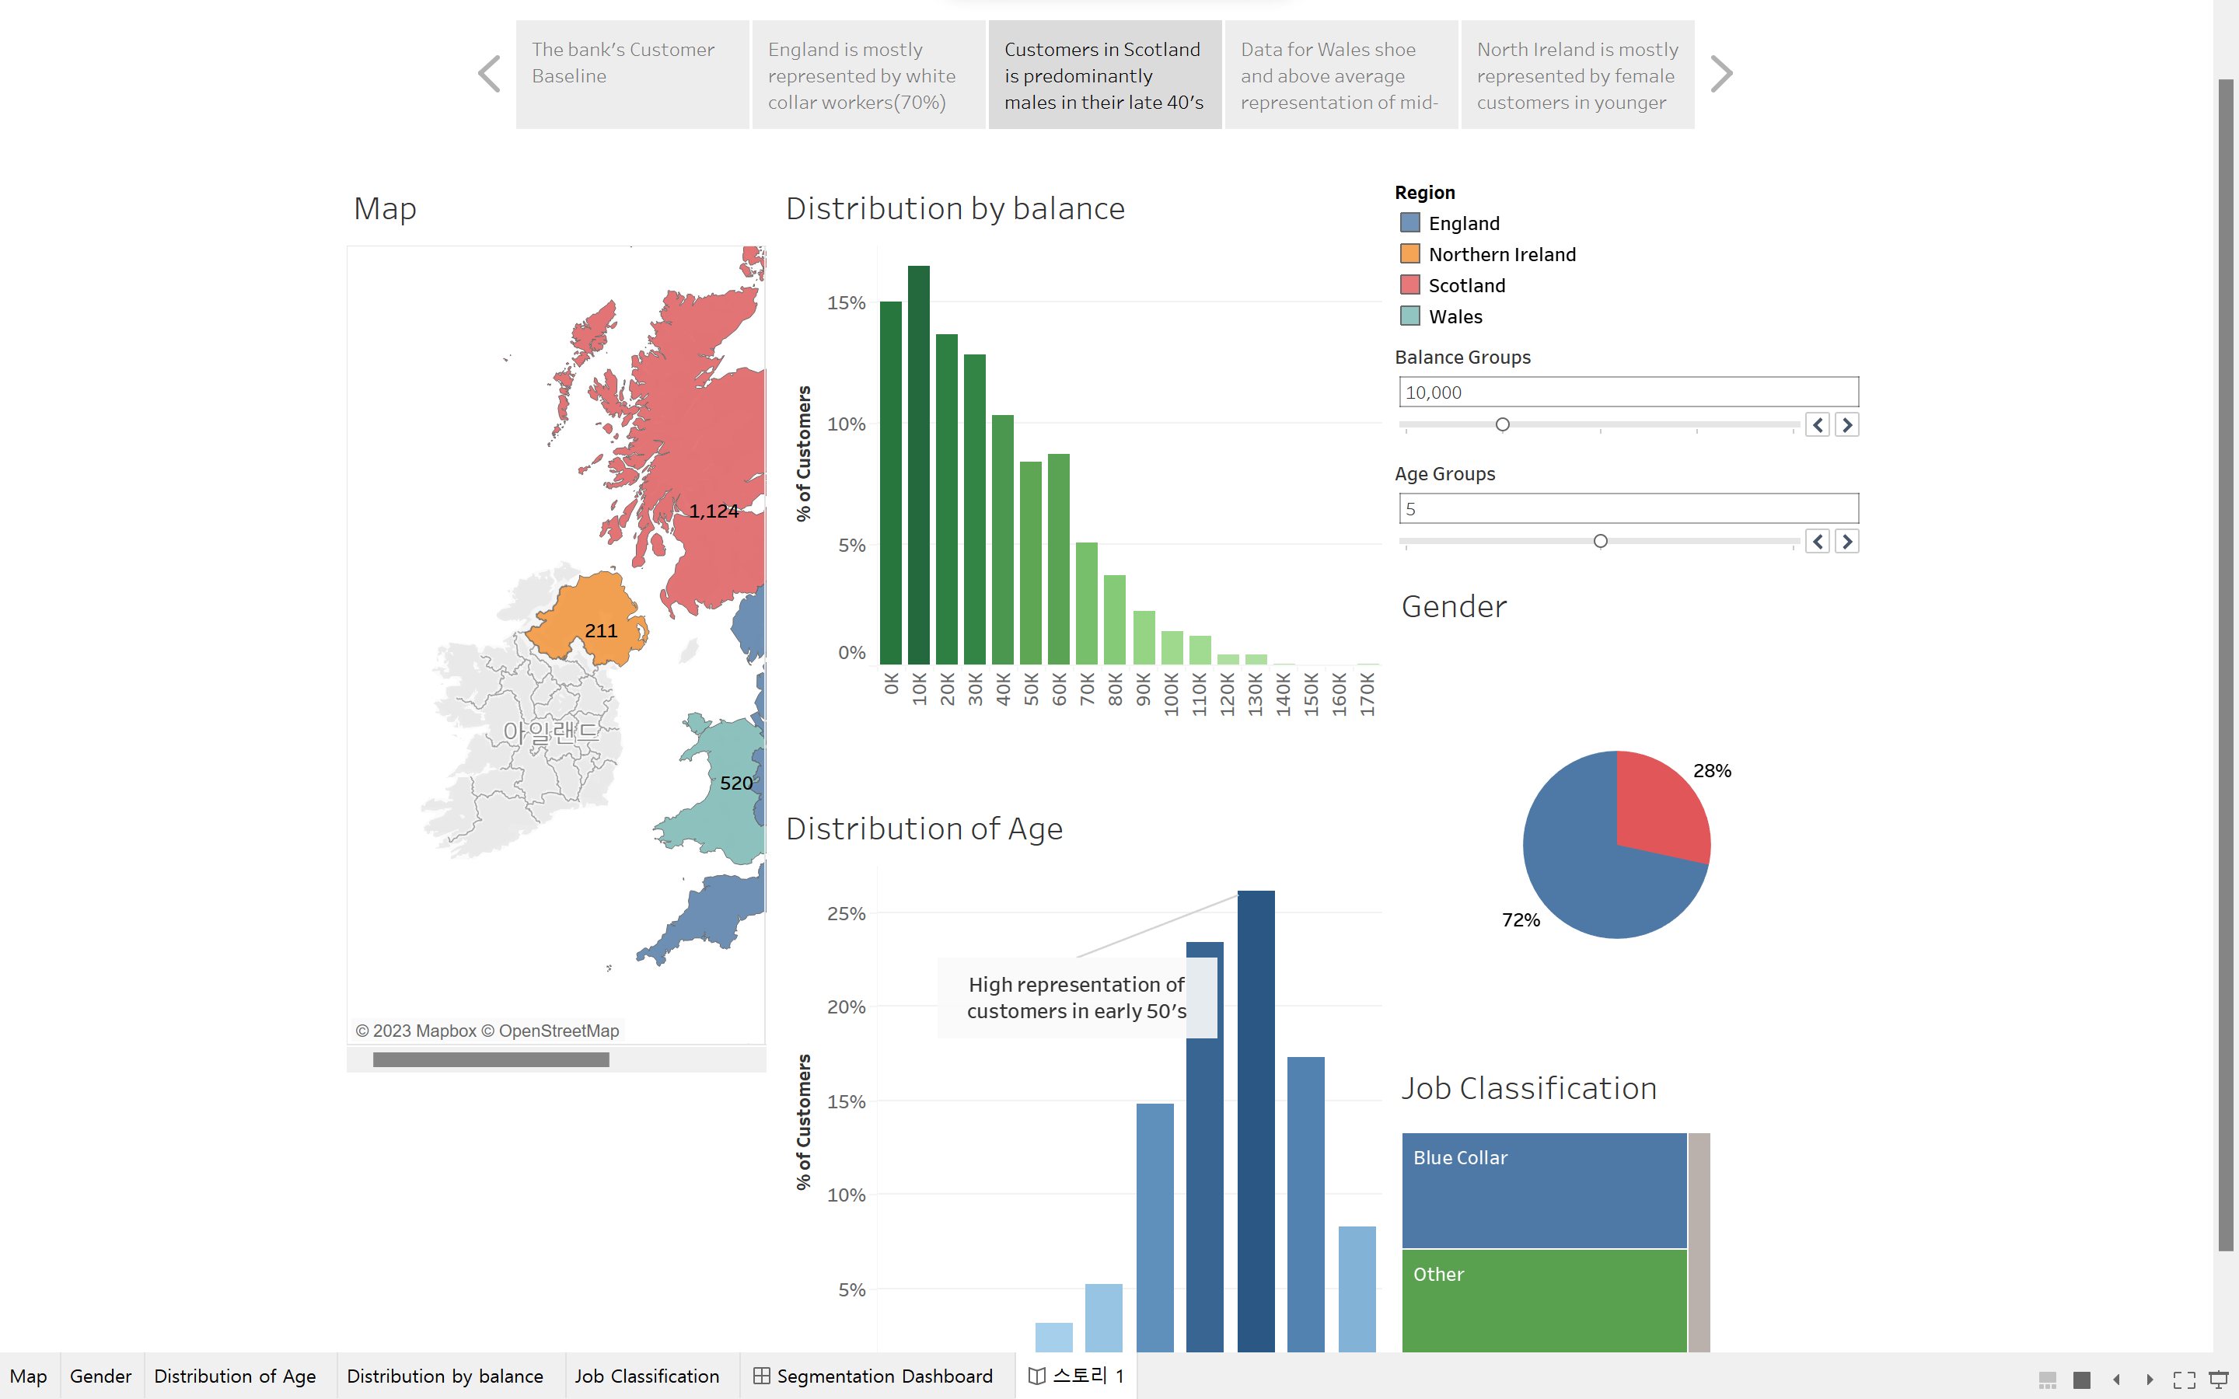
Task: Click the full screen icon
Action: pos(2184,1379)
